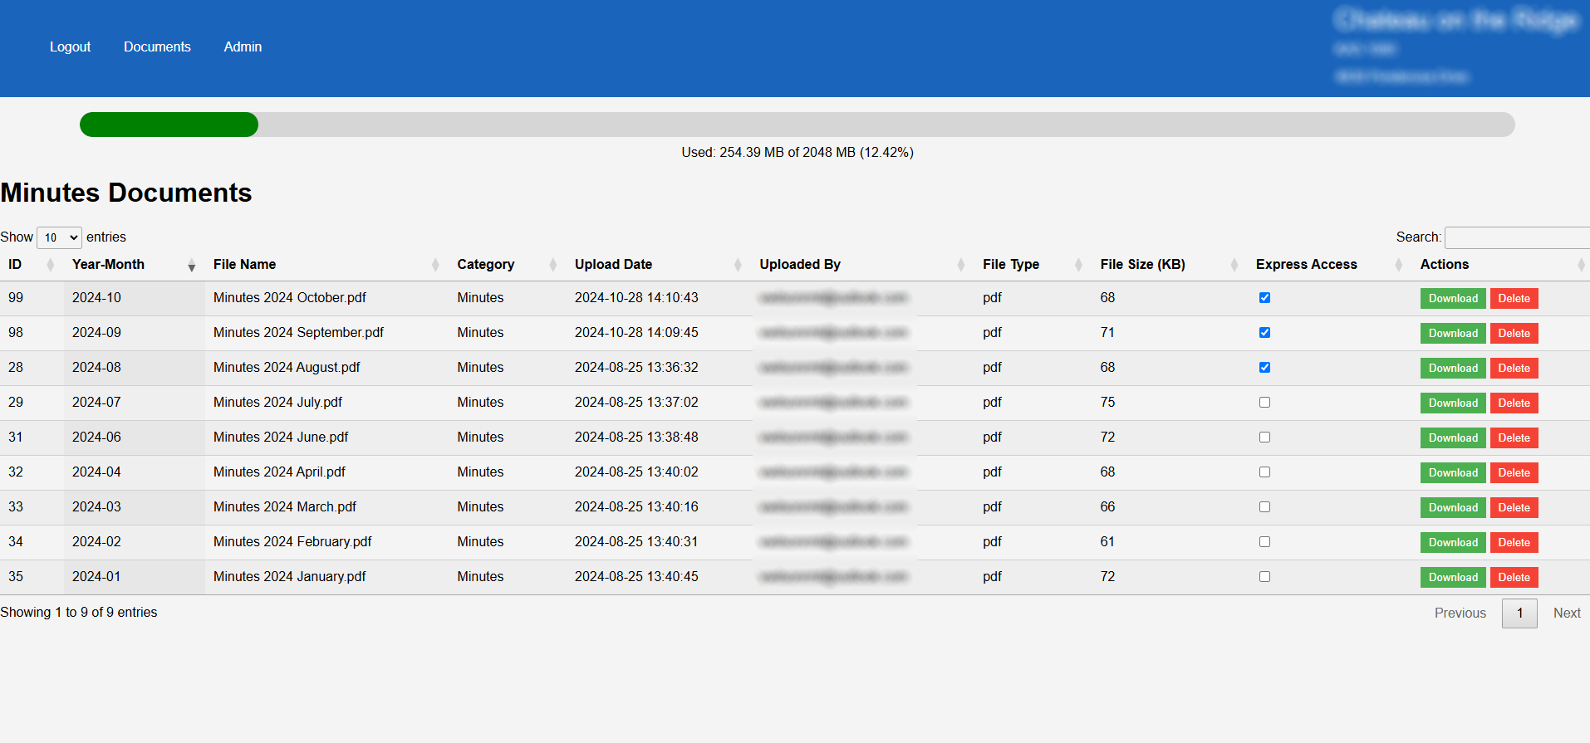Click the Search input field
Viewport: 1590px width, 743px height.
(x=1517, y=237)
